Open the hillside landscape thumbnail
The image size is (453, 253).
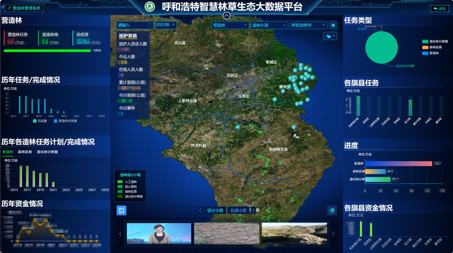pyautogui.click(x=294, y=234)
